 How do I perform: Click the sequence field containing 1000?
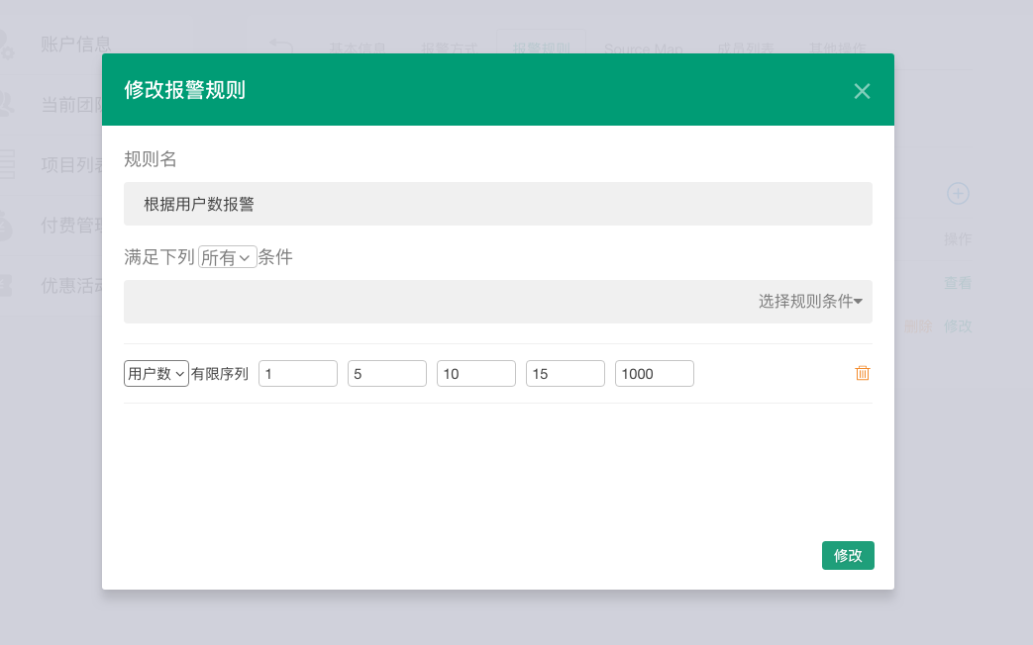(655, 374)
